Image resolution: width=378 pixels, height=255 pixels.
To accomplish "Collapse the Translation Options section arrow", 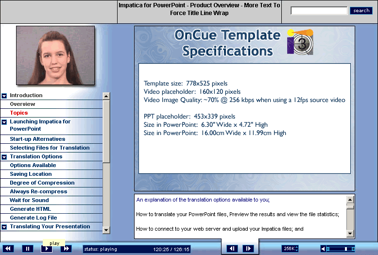I will click(4, 157).
